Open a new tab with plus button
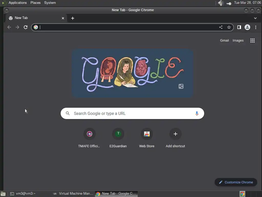Screen dimensions: 262x197 coord(72,18)
